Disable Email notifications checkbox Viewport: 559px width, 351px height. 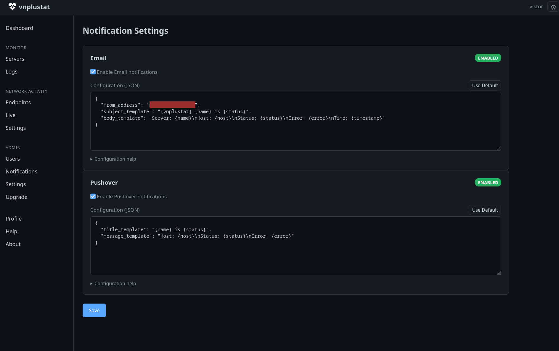(x=93, y=72)
